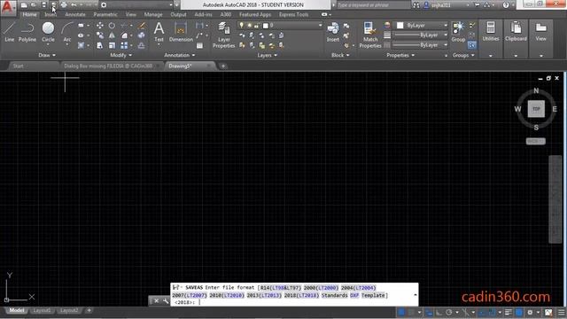This screenshot has height=319, width=567.
Task: Switch to the Output ribbon tab
Action: click(178, 14)
